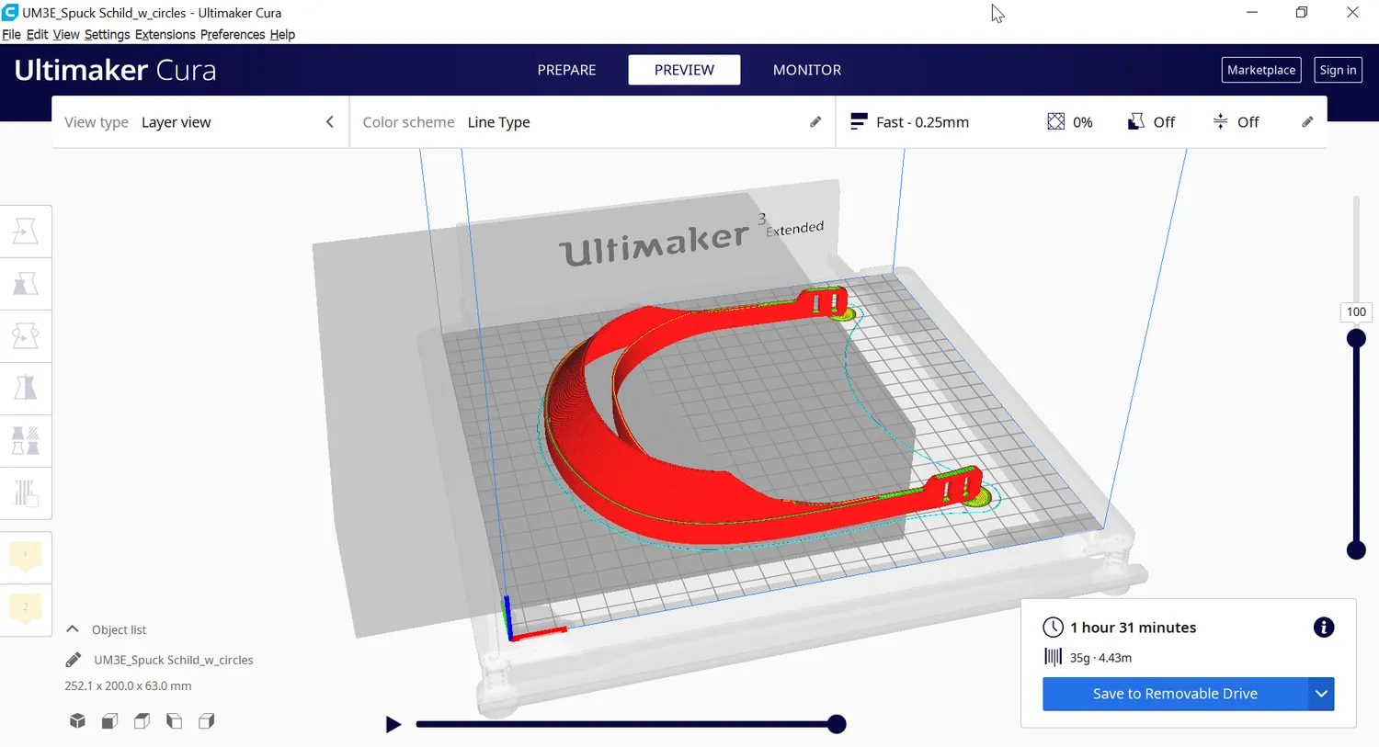Click the '35g · 4.43m' material estimate
The image size is (1379, 747).
pos(1100,658)
